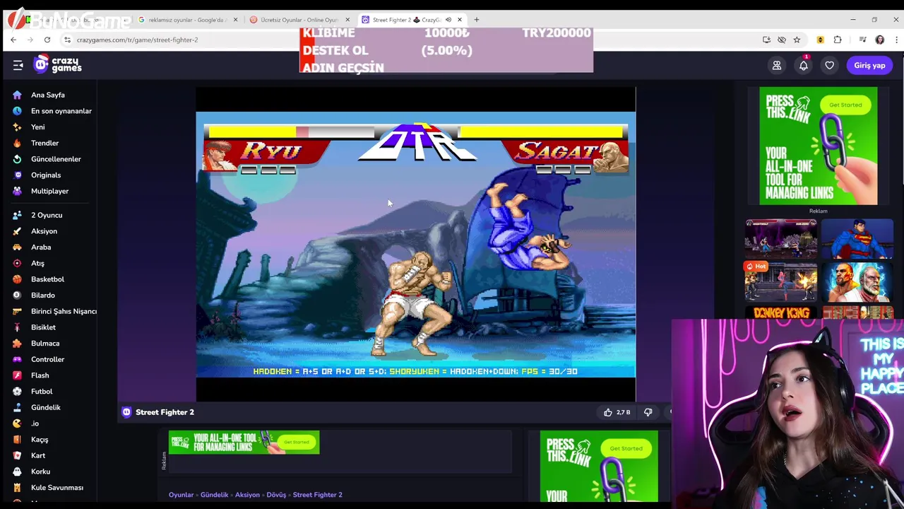The width and height of the screenshot is (904, 509).
Task: Select the Bilardo category icon
Action: tap(17, 296)
